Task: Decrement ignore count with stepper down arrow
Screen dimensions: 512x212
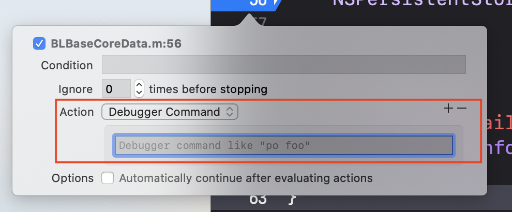Action: (139, 93)
